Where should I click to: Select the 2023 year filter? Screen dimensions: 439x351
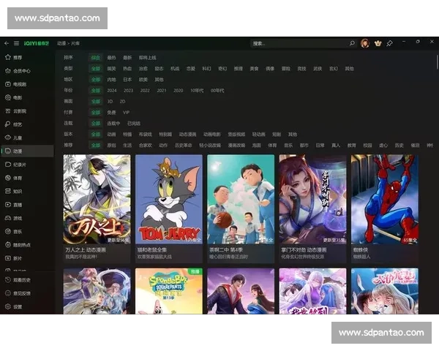point(128,91)
